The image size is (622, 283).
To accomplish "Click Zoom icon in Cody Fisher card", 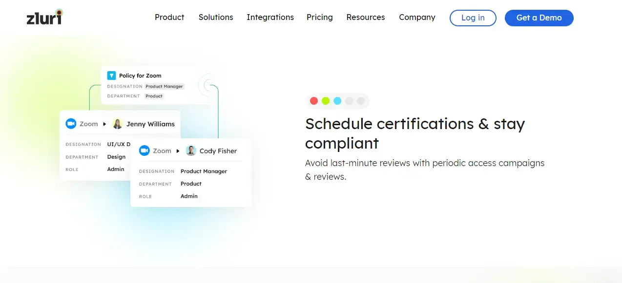I will 144,151.
